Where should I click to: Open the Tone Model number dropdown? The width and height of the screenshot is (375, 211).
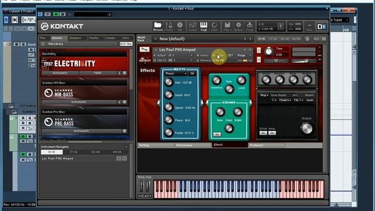pos(274,100)
